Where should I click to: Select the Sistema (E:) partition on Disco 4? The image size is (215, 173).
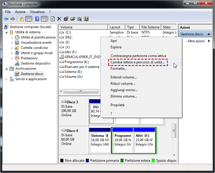click(x=100, y=140)
